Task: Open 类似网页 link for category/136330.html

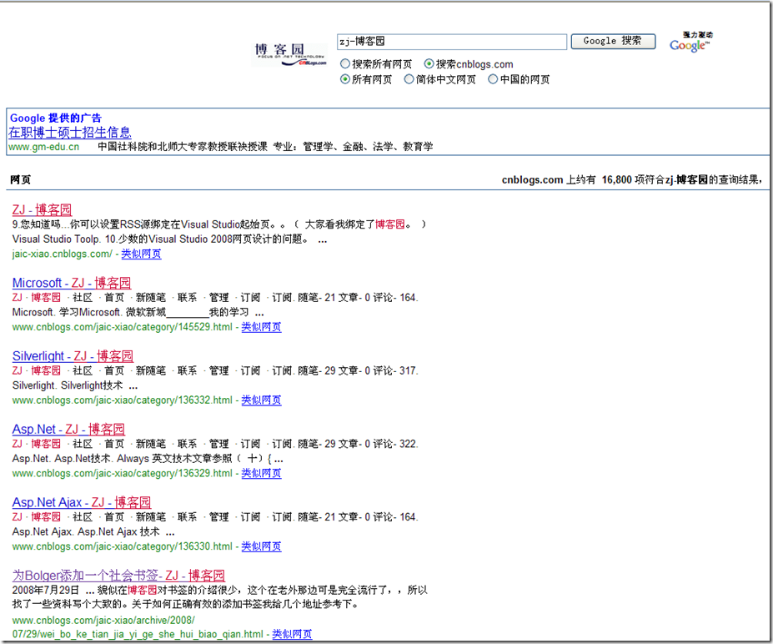Action: (261, 546)
